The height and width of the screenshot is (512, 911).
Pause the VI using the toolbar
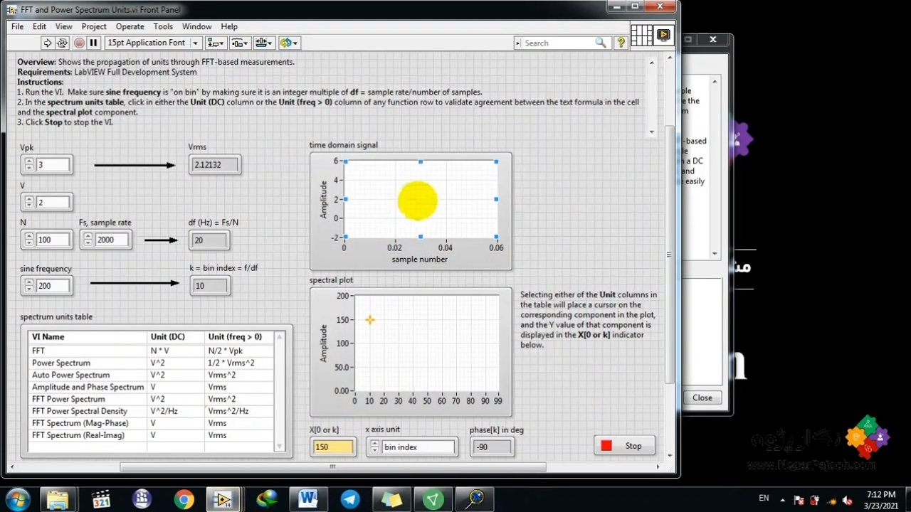coord(93,43)
